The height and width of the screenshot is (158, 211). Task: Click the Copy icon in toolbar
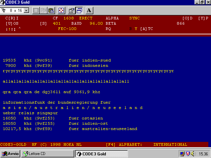pos(44,11)
